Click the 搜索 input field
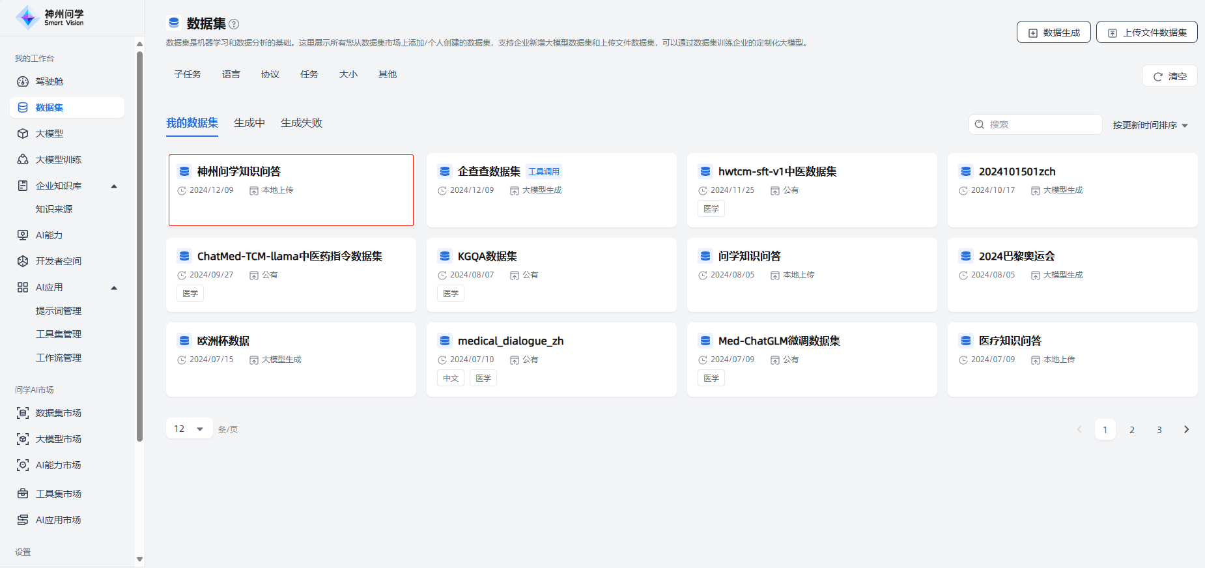 point(1041,124)
